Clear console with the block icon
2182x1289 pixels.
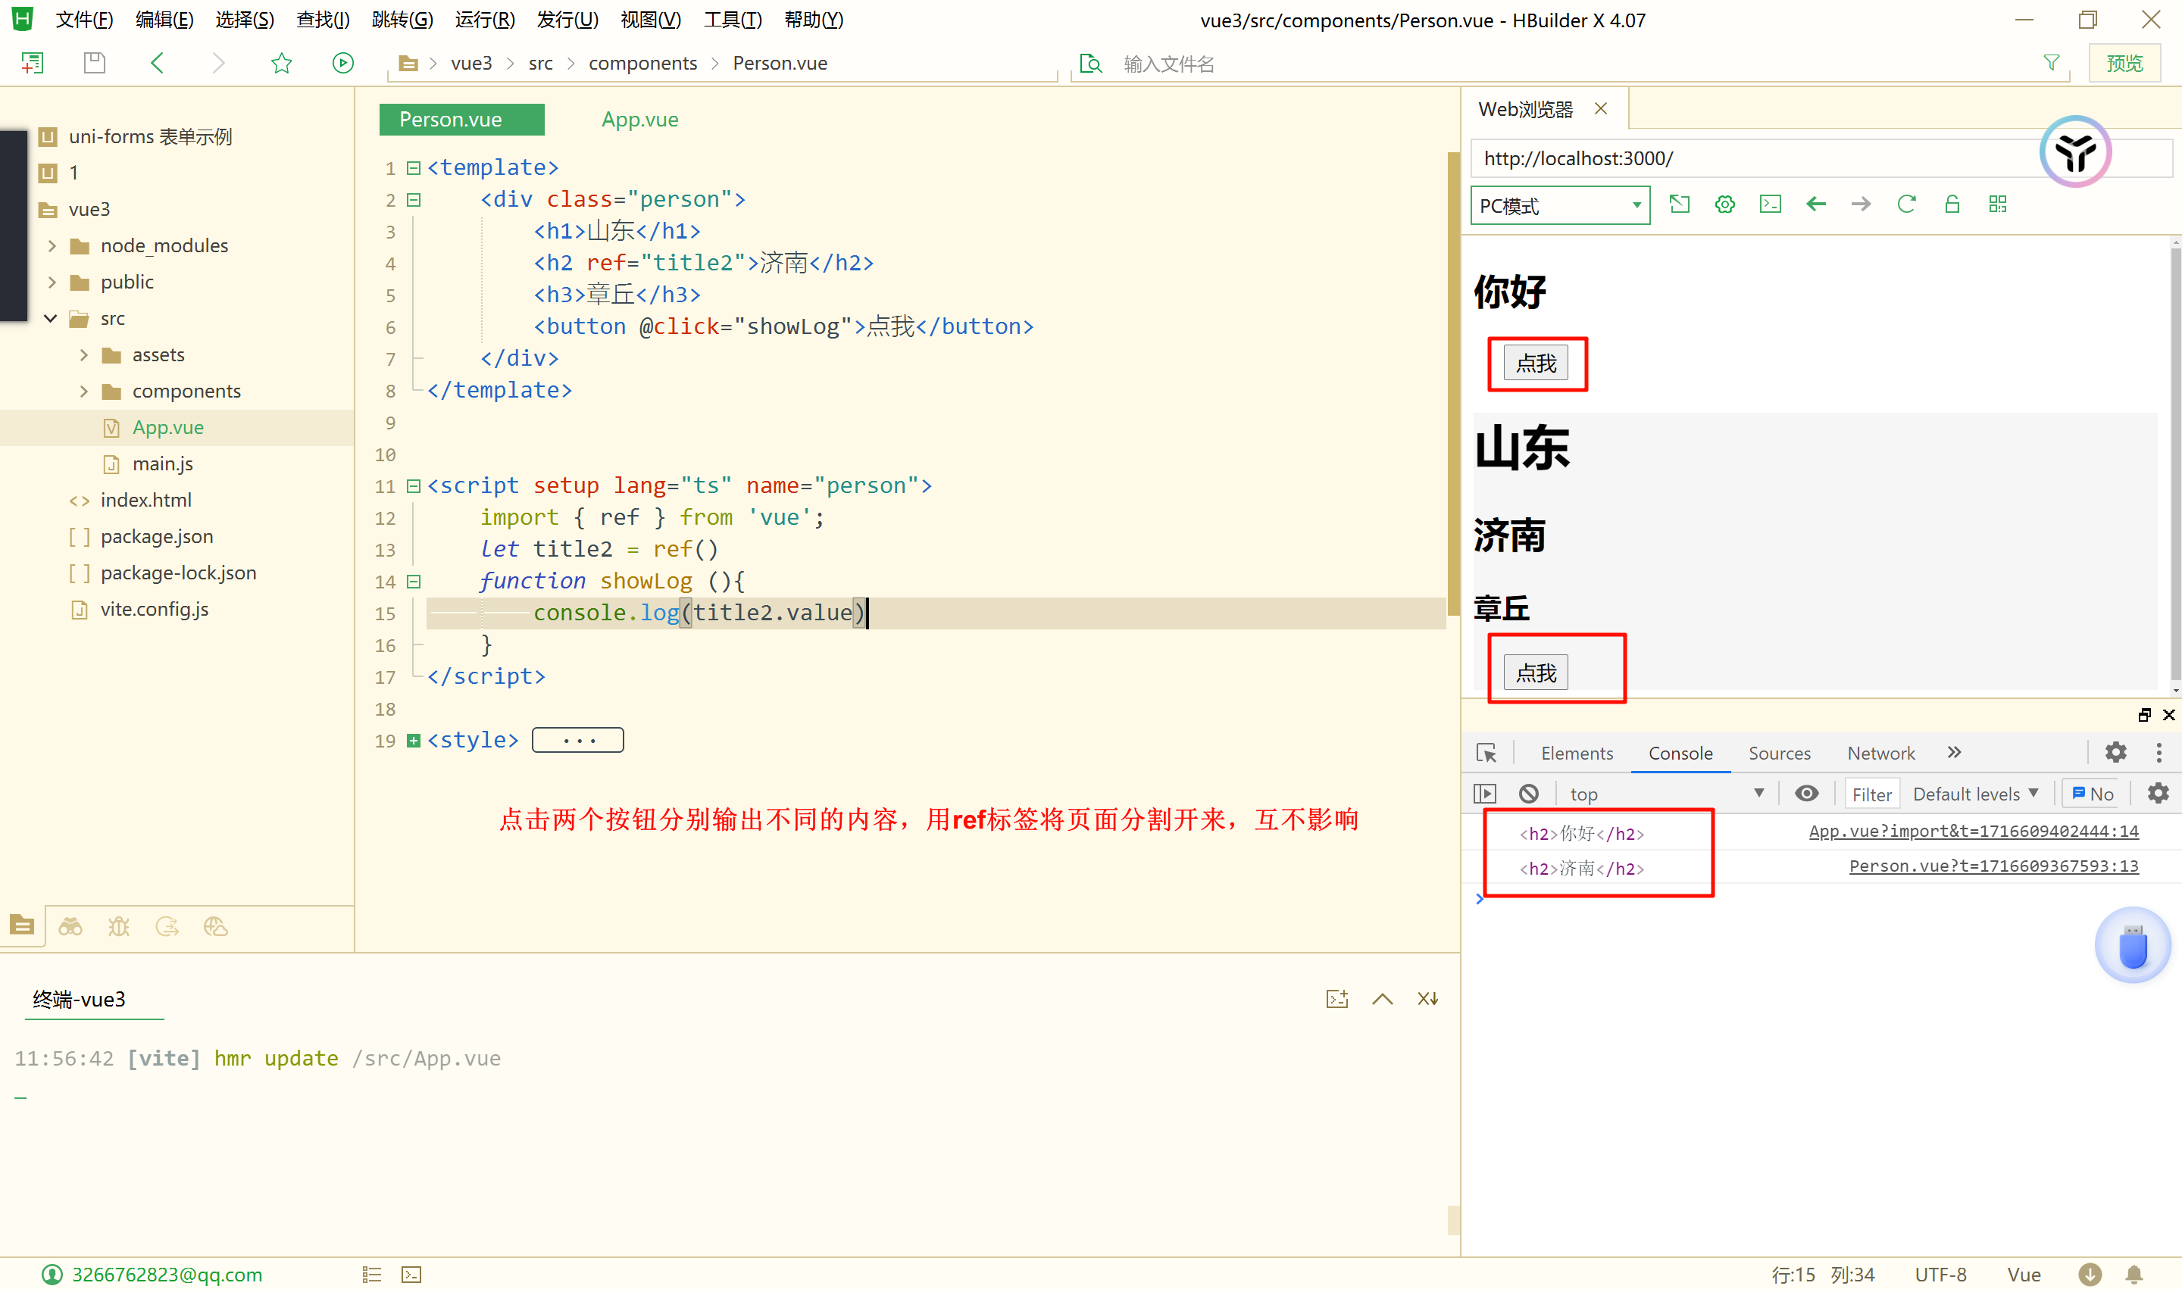coord(1528,793)
